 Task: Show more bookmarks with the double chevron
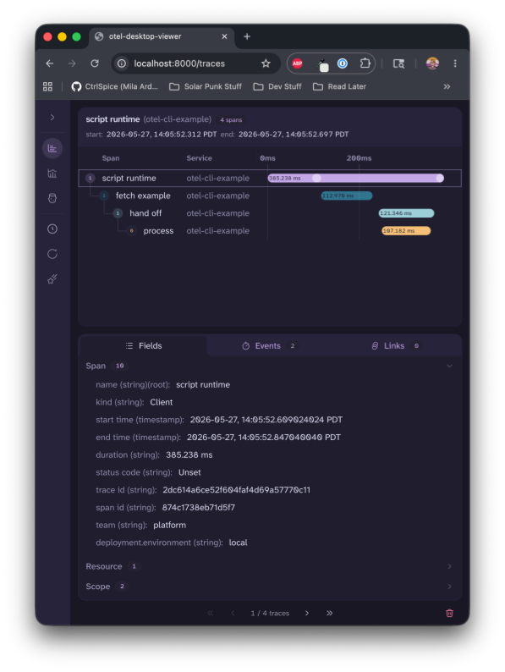pyautogui.click(x=447, y=86)
